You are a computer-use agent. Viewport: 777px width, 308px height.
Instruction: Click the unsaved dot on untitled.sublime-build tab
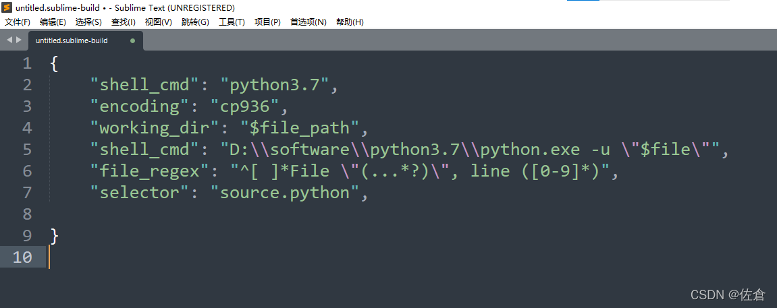132,41
